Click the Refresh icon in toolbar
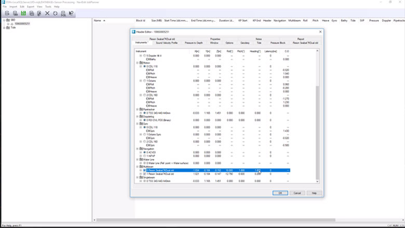Image resolution: width=405 pixels, height=228 pixels. (56, 13)
